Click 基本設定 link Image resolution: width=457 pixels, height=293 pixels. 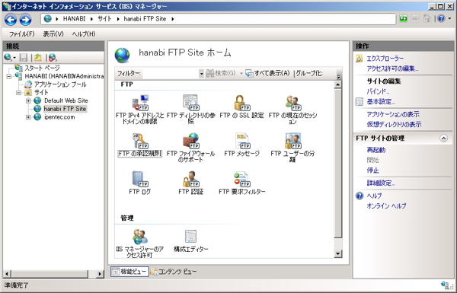tap(381, 102)
